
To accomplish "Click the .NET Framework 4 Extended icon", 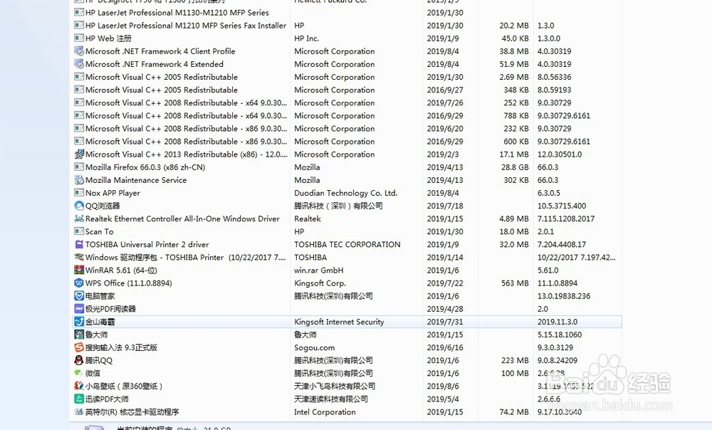I will pos(79,64).
